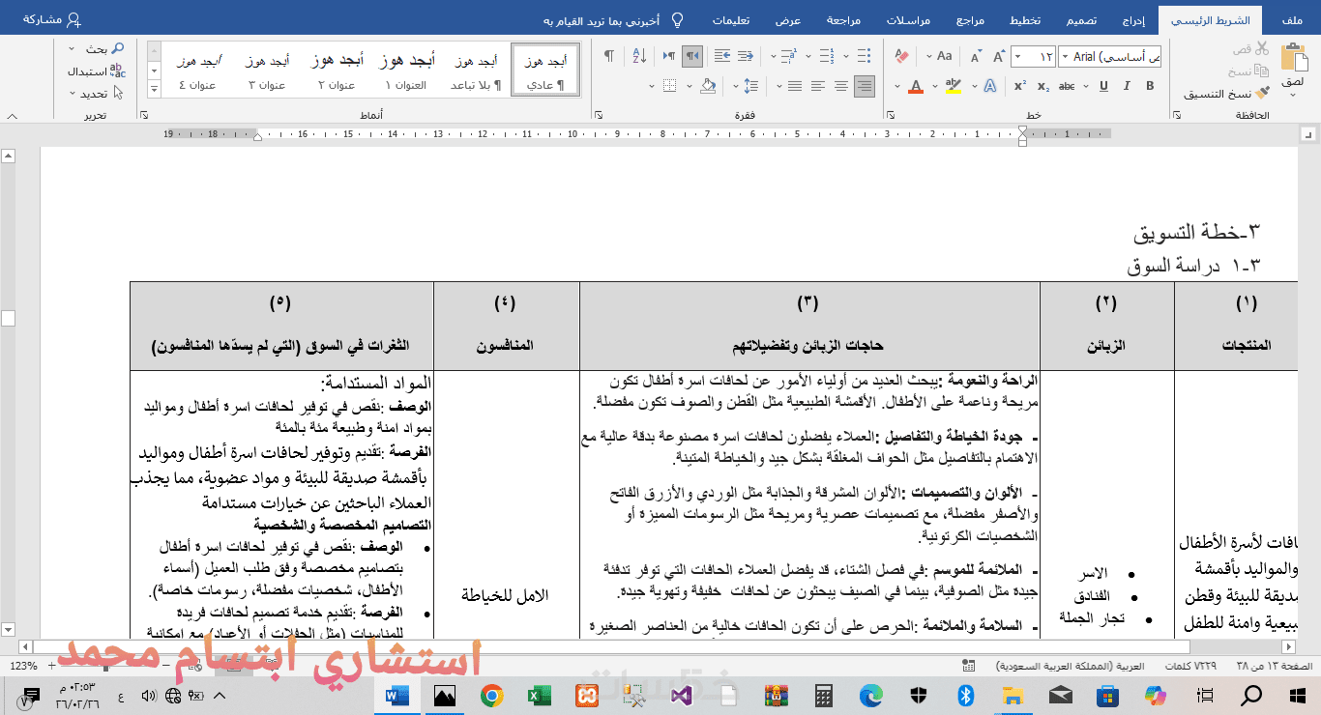Clear all formatting with the eraser icon
The width and height of the screenshot is (1321, 715).
click(902, 56)
